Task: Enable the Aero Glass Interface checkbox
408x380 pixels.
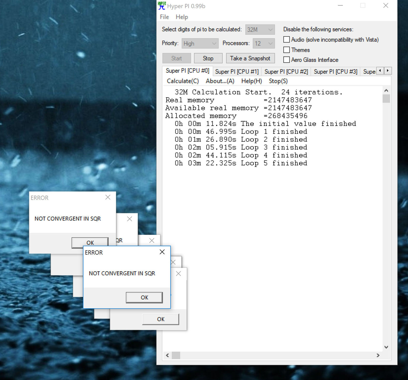Action: point(286,60)
